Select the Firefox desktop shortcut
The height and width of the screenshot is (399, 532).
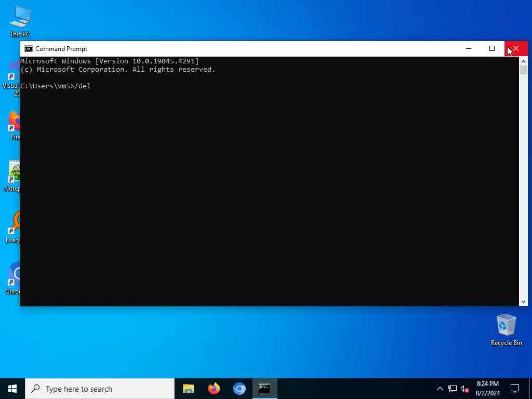point(14,126)
